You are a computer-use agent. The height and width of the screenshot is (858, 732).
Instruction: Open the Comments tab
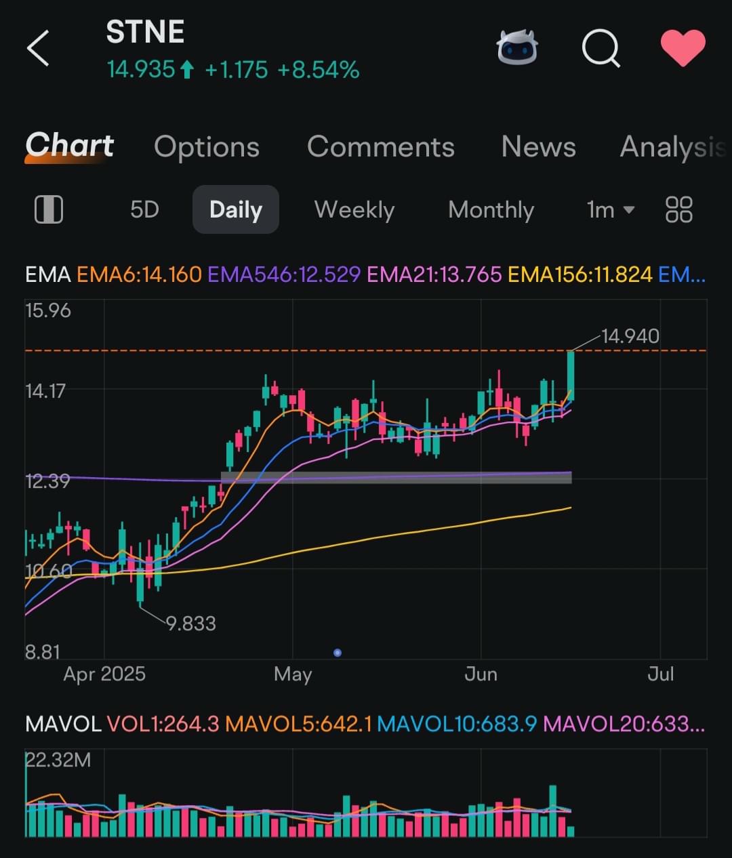pyautogui.click(x=380, y=146)
